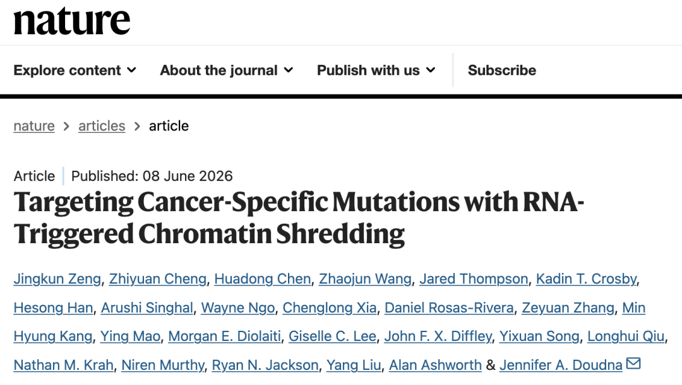The height and width of the screenshot is (385, 682).
Task: Open John F. X. Diffley author link
Action: pyautogui.click(x=438, y=336)
